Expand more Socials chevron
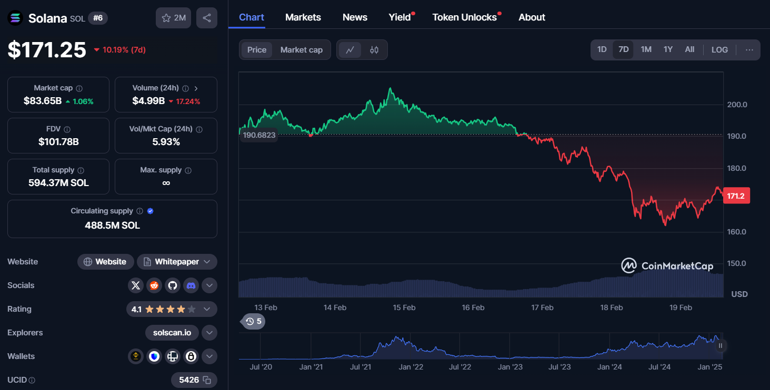 (x=209, y=285)
